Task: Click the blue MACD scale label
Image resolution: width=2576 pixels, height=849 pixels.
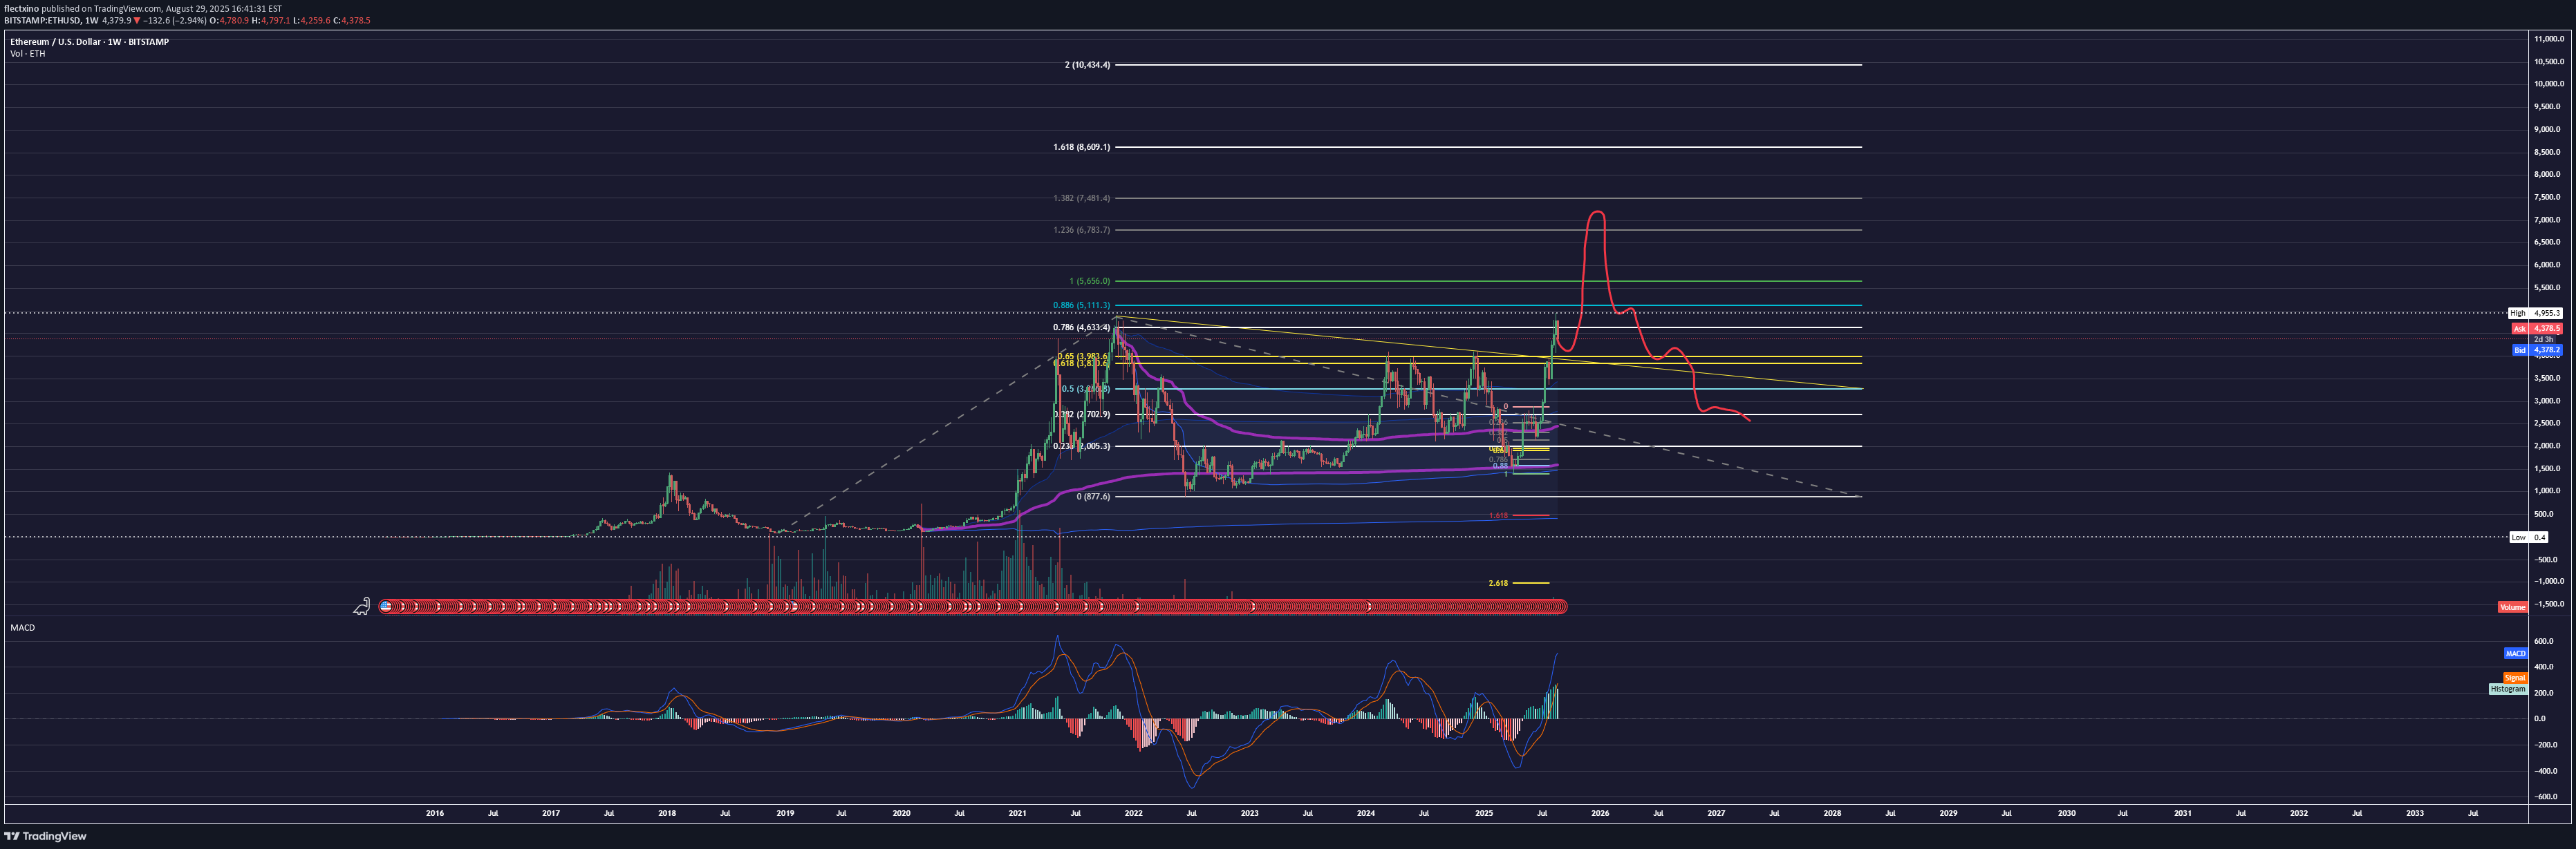Action: point(2515,654)
